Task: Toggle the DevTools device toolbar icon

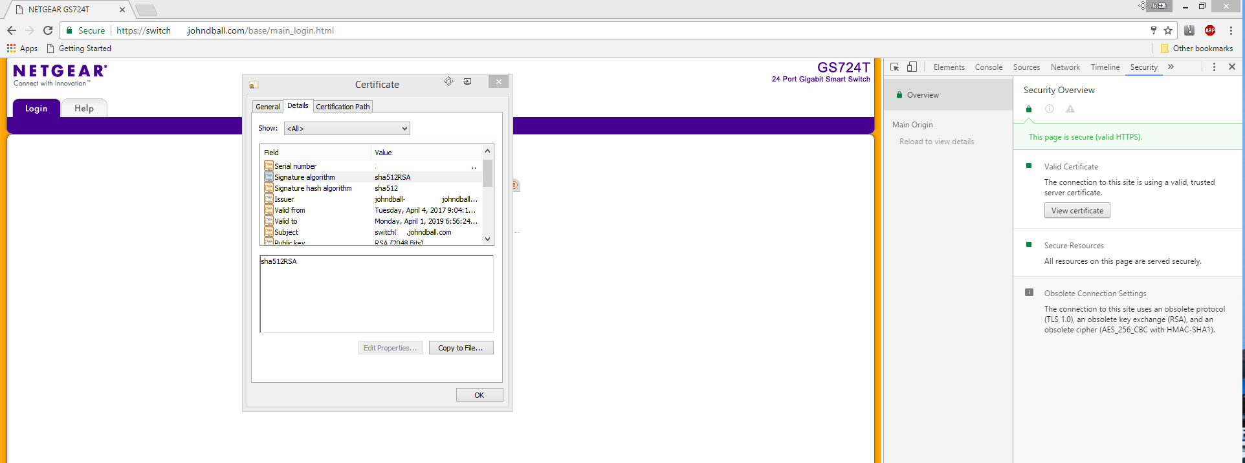Action: [912, 67]
